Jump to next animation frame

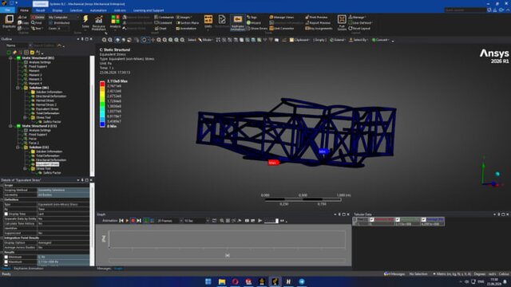coord(139,221)
